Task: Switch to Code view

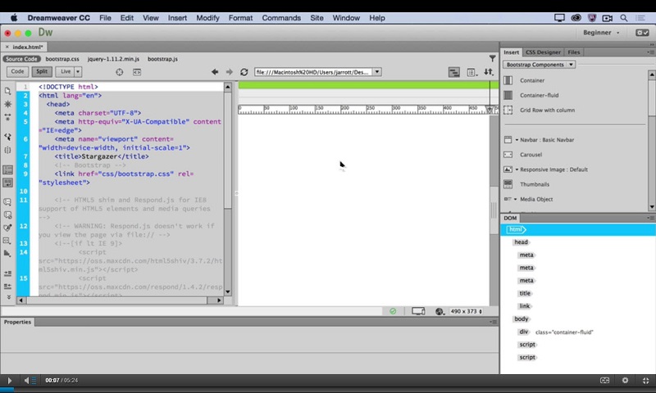Action: [17, 71]
